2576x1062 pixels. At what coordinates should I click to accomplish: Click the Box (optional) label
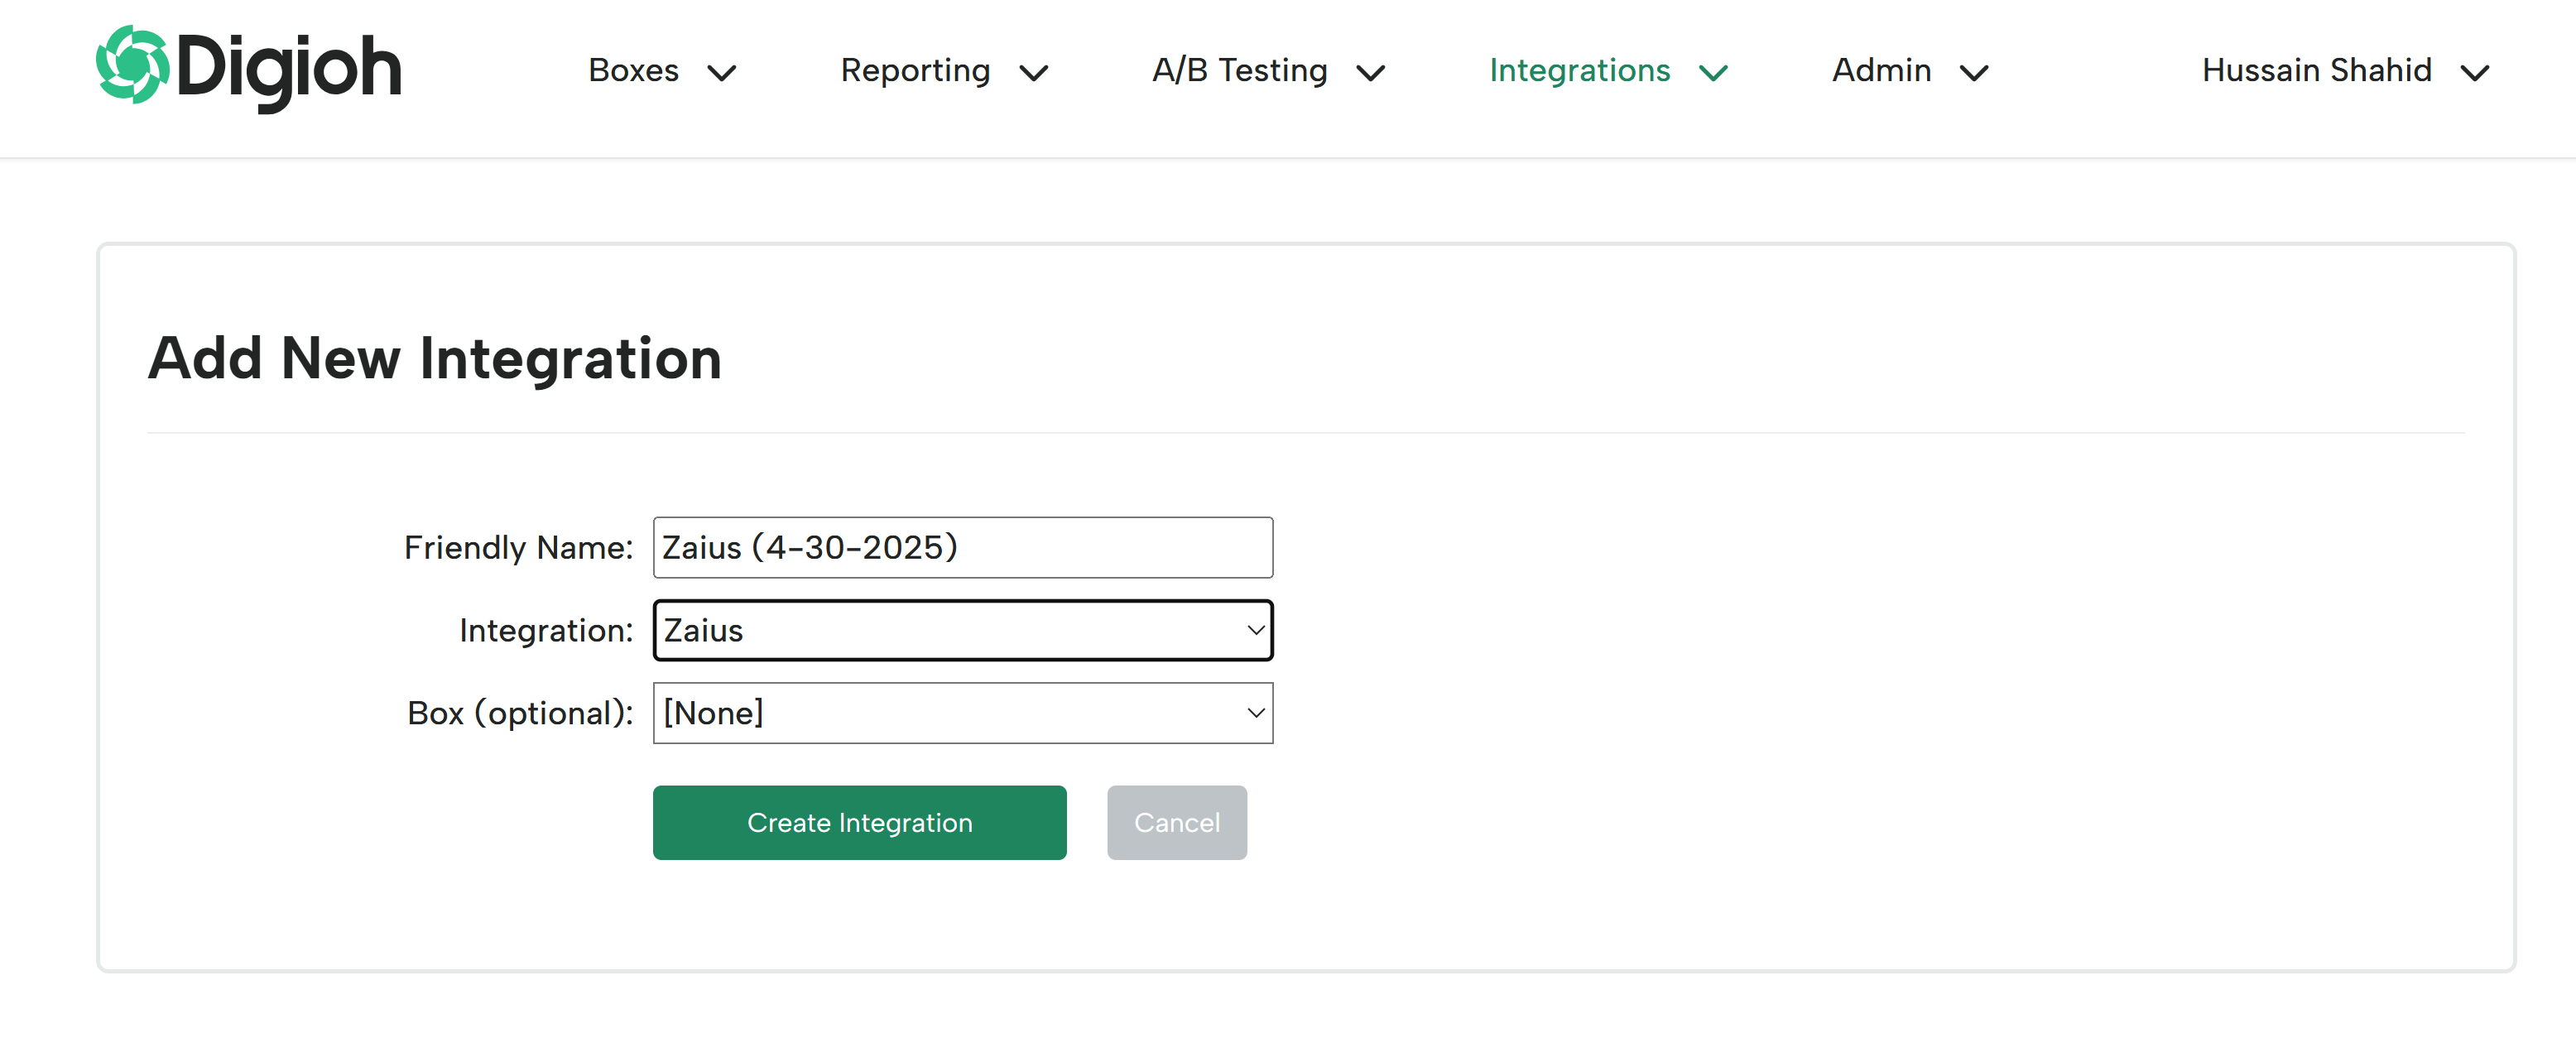[520, 714]
